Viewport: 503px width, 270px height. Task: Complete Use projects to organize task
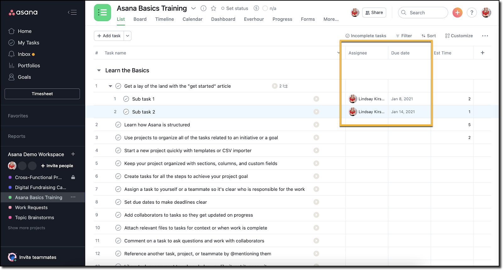pyautogui.click(x=118, y=138)
